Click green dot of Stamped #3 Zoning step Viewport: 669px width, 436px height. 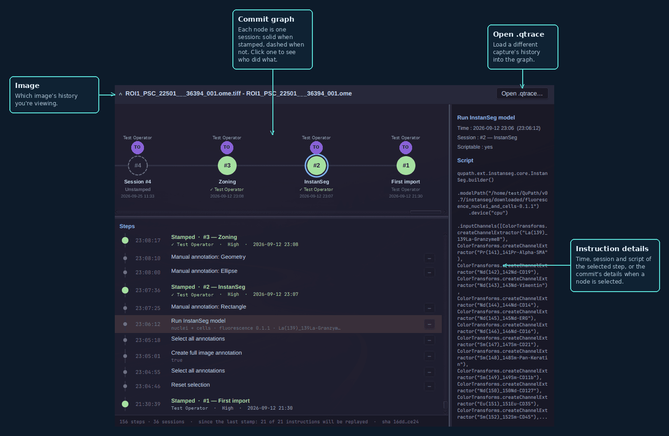[125, 240]
